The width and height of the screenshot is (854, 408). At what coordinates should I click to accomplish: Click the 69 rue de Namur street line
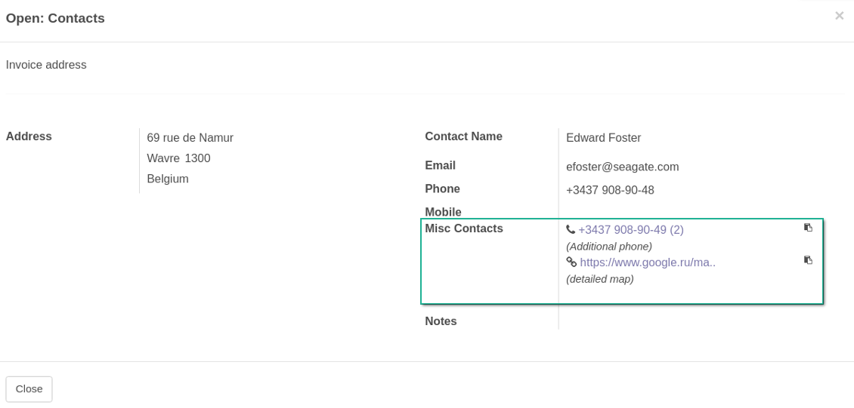click(190, 138)
